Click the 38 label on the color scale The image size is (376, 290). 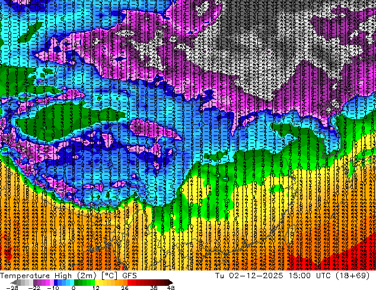click(154, 288)
